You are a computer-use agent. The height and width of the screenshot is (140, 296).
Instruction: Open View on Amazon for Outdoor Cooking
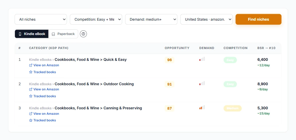pyautogui.click(x=44, y=90)
